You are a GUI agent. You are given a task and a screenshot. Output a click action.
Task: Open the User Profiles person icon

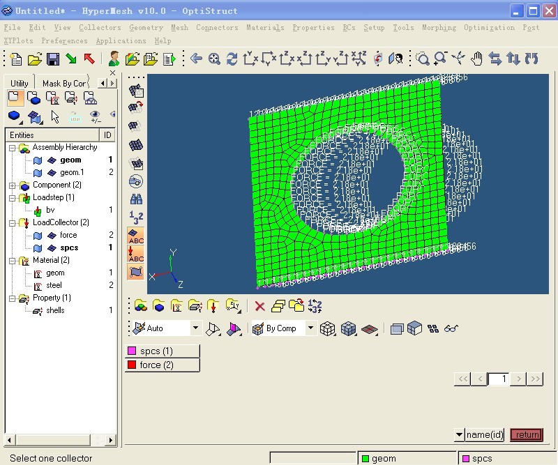[114, 59]
